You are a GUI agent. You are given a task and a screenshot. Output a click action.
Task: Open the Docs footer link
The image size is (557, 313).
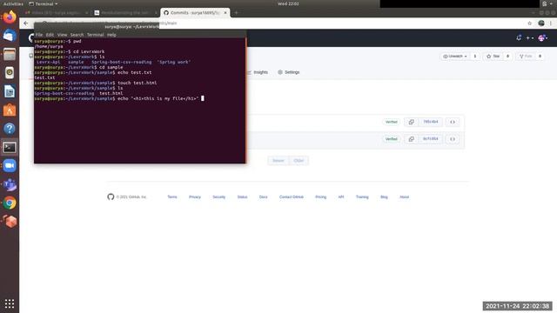coord(263,197)
